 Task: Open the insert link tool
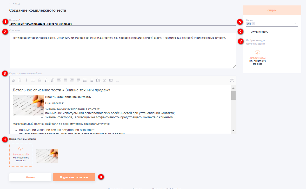click(x=98, y=80)
